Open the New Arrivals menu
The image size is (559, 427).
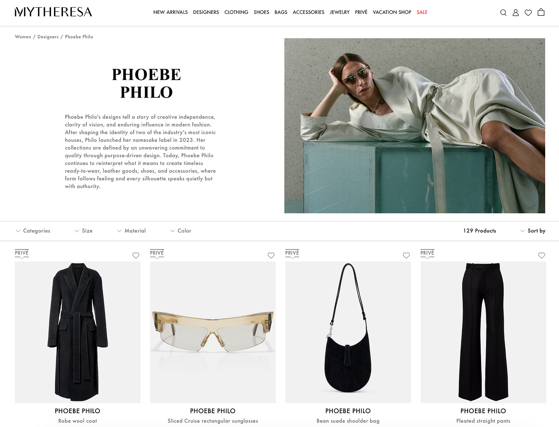(x=170, y=12)
